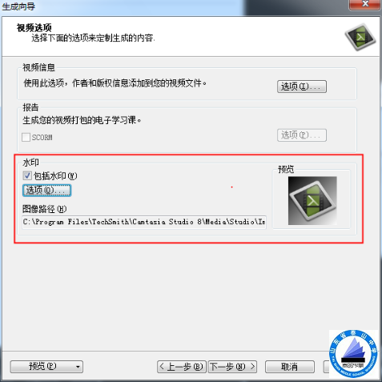Disable the 包括水印(W) checkbox
Viewport: 382px width, 382px height.
[x=27, y=176]
